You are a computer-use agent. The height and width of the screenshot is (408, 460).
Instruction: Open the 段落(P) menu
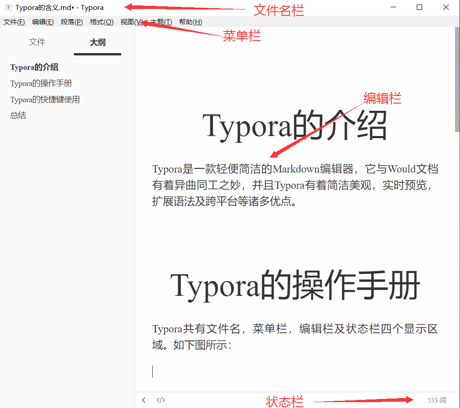(71, 22)
